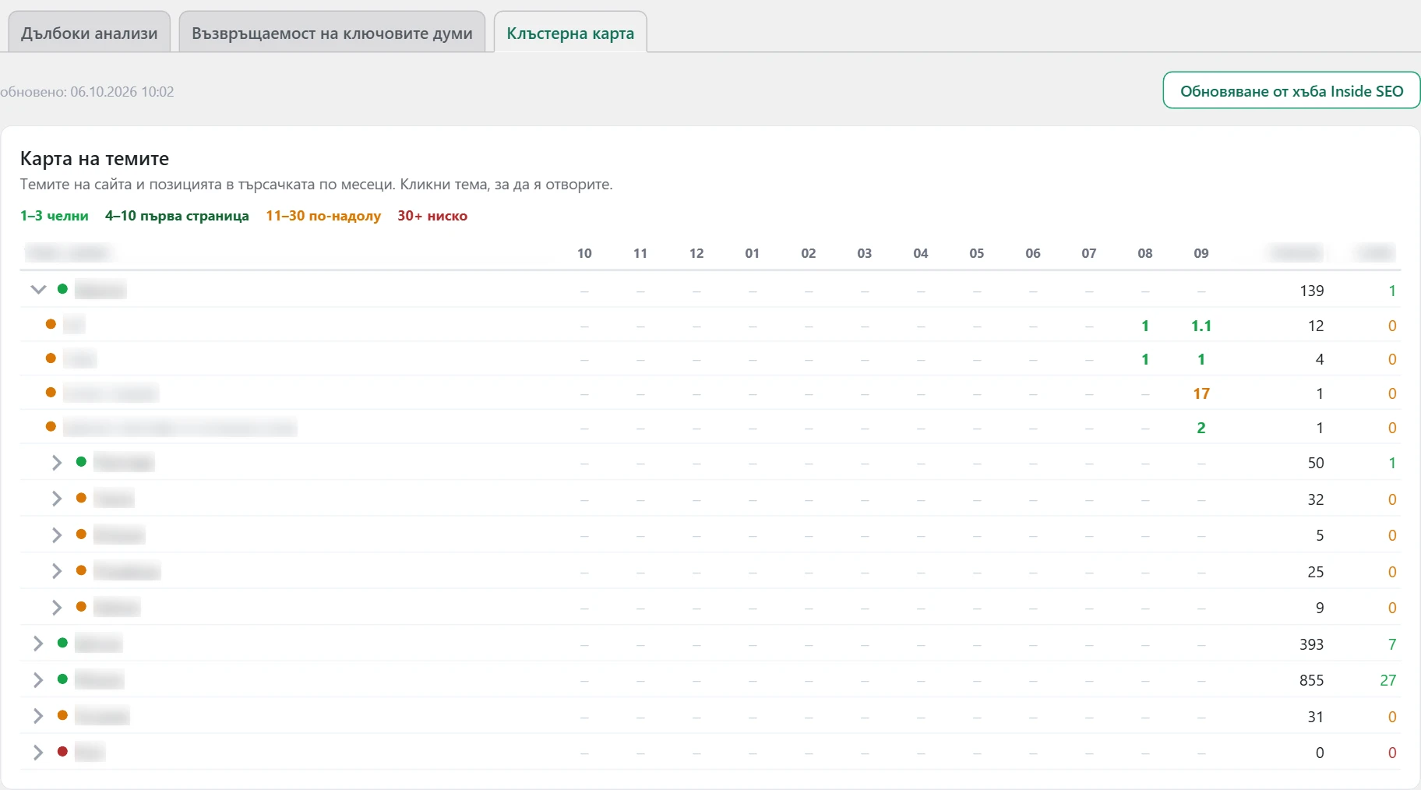This screenshot has height=790, width=1421.
Task: Open the Възвръщаемост на ключовите думи tab
Action: 332,33
